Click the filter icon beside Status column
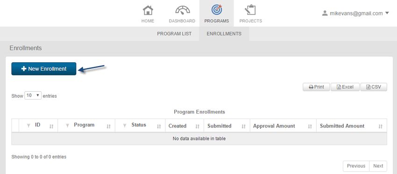This screenshot has width=397, height=174. (x=125, y=125)
